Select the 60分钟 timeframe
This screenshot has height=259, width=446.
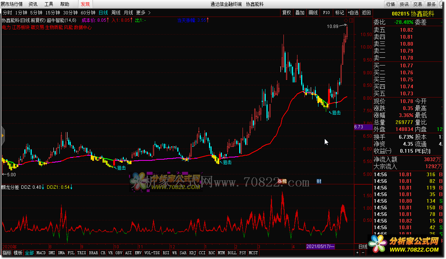click(88, 13)
